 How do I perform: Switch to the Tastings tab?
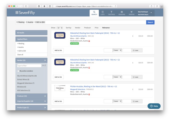tap(111, 13)
